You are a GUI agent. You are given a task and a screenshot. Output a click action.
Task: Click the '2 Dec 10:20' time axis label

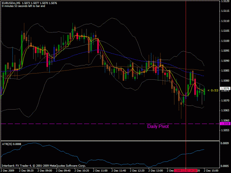pos(82,171)
